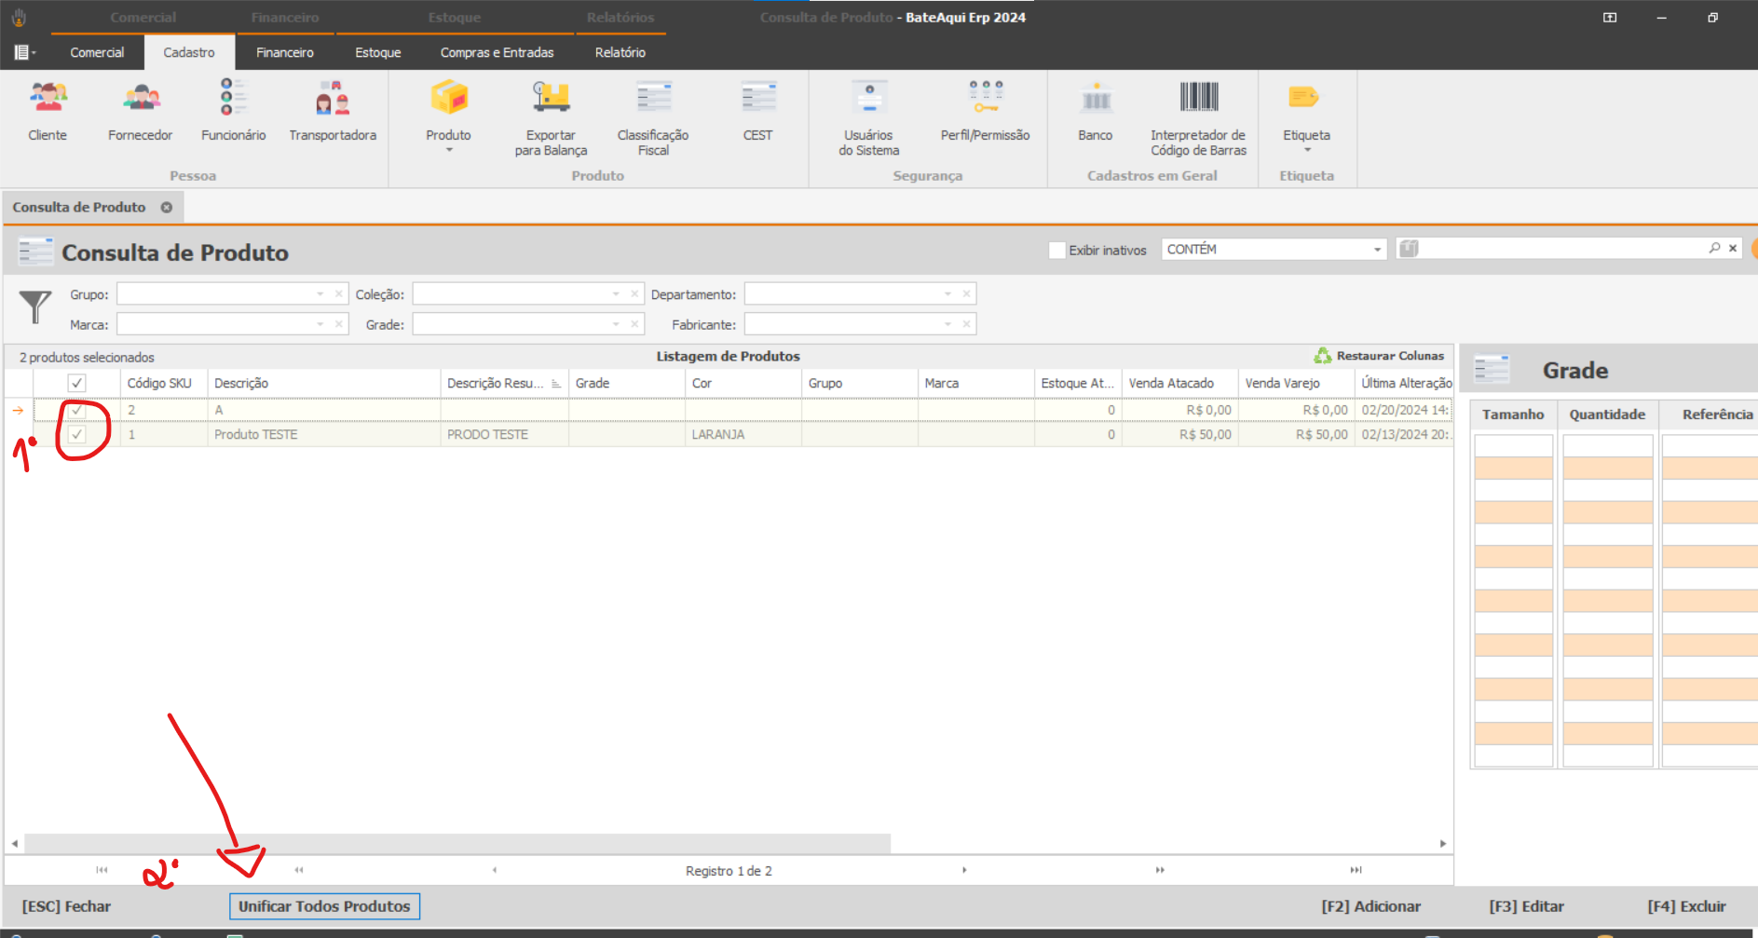The width and height of the screenshot is (1758, 938).
Task: Go to next record navigator arrow
Action: (964, 870)
